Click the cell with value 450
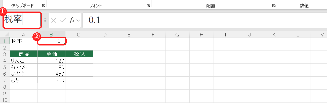327x103 pixels. [x=52, y=74]
